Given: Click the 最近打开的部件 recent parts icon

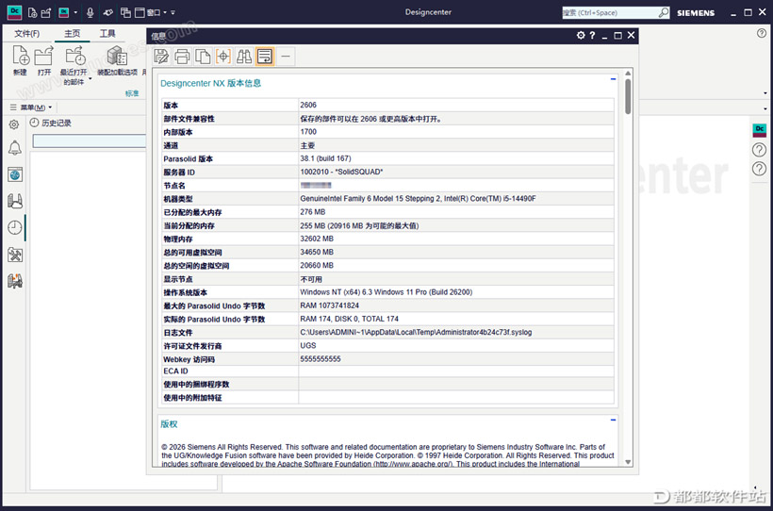Looking at the screenshot, I should point(76,56).
